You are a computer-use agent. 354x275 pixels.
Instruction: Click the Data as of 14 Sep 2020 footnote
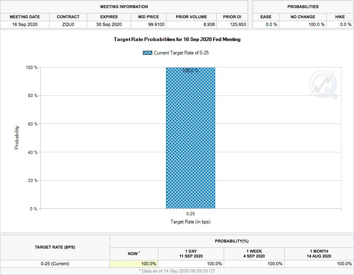coord(177,271)
